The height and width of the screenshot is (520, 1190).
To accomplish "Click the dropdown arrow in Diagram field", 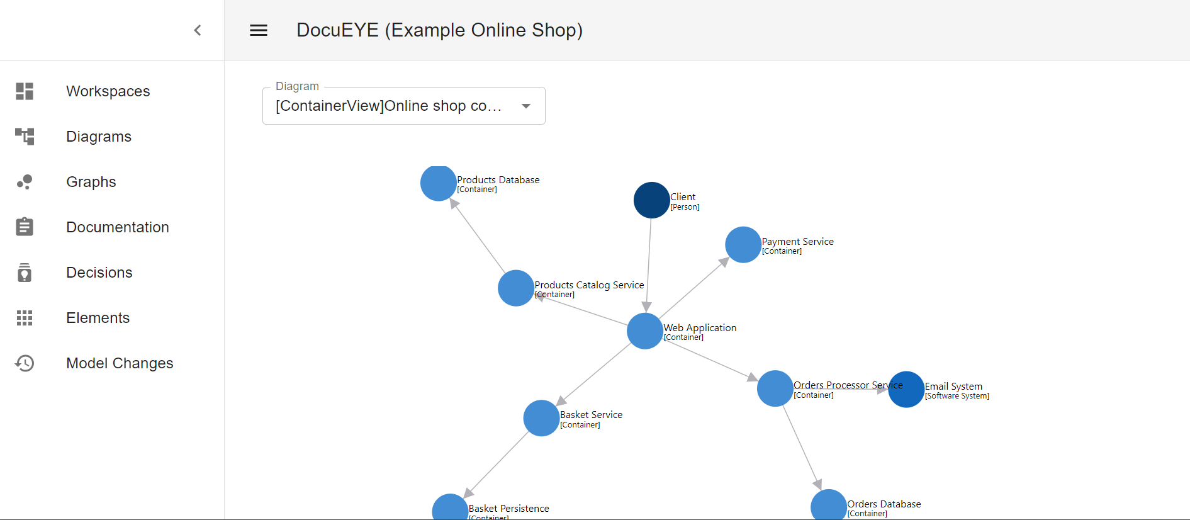I will pyautogui.click(x=526, y=106).
